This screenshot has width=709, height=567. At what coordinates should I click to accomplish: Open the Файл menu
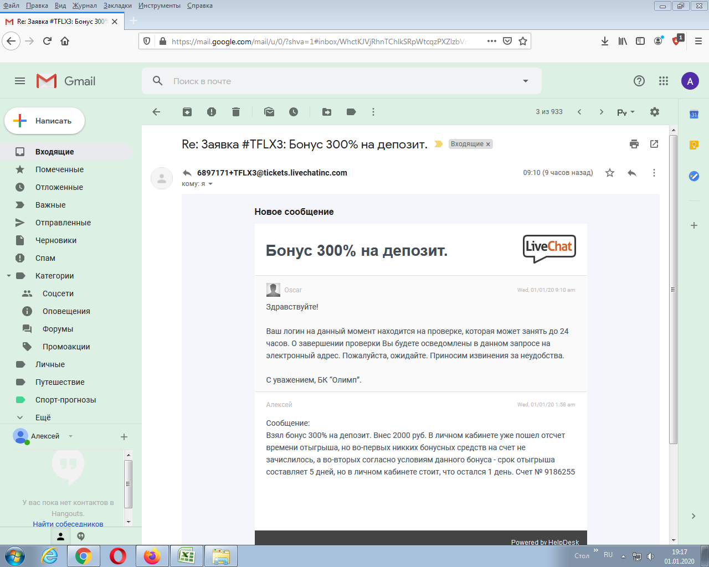[11, 6]
